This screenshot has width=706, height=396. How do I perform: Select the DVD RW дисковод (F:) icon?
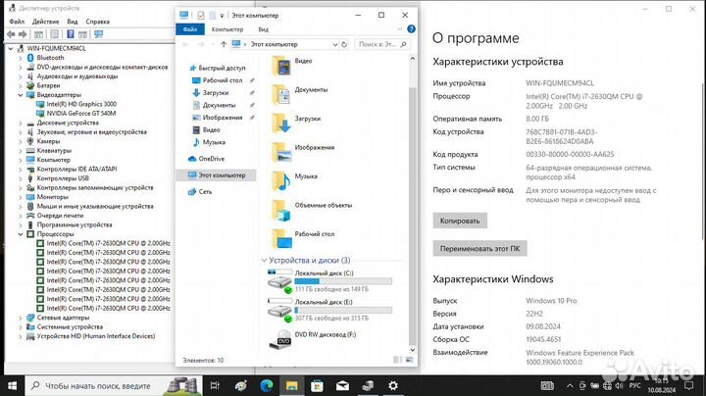click(280, 340)
